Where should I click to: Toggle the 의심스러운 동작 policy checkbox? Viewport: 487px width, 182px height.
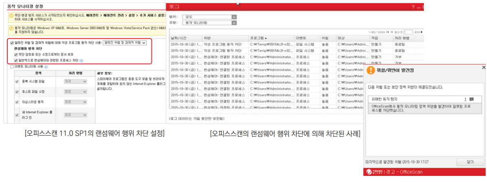[17, 102]
